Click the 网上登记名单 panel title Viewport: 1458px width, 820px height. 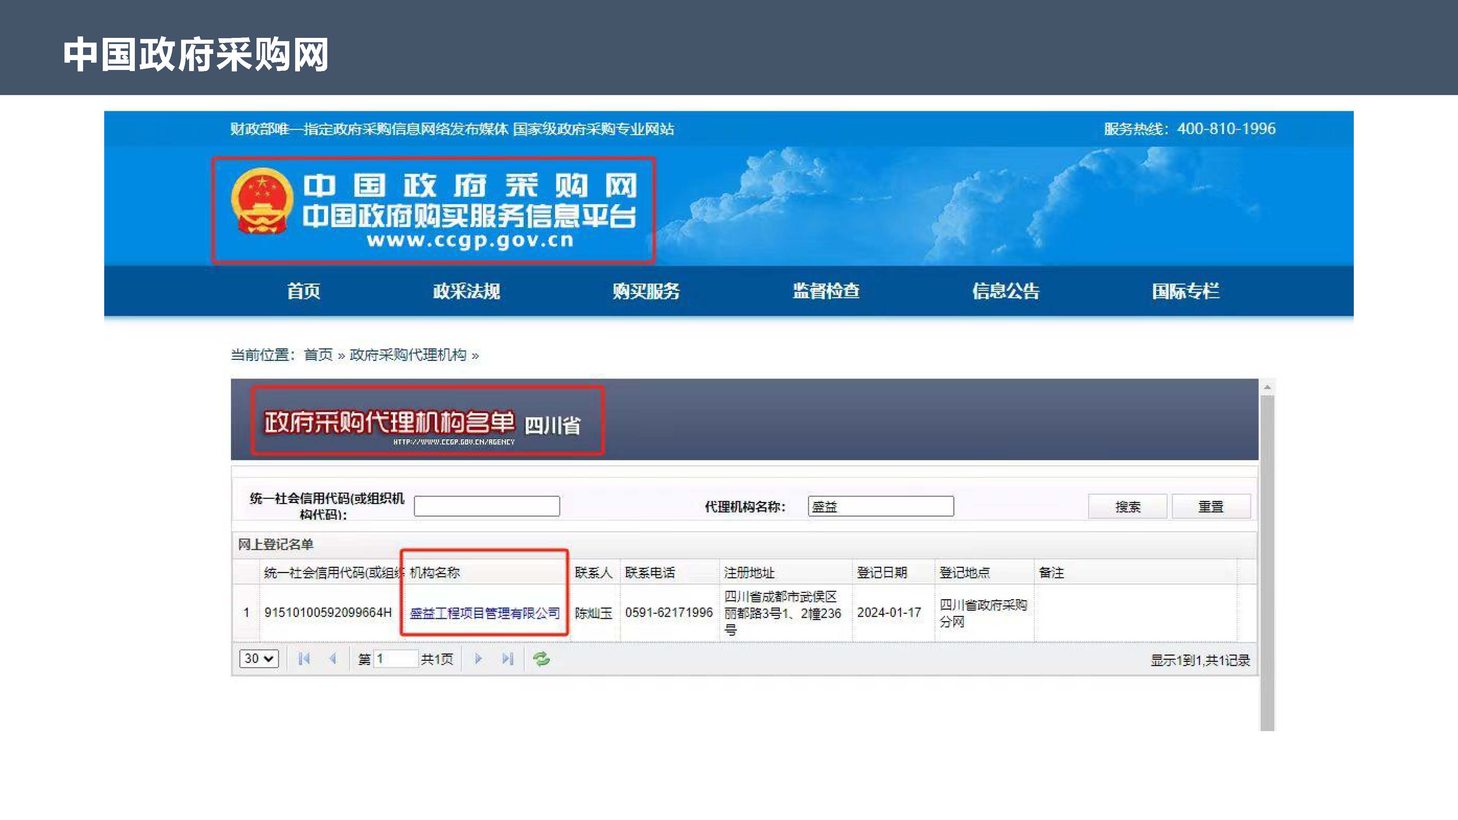click(275, 544)
